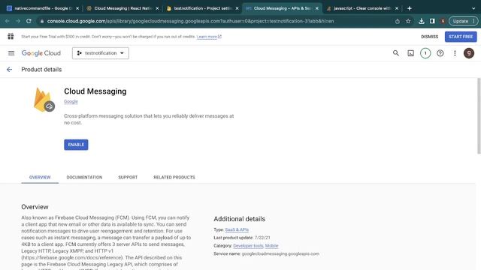Dismiss the free trial banner
Image resolution: width=481 pixels, height=270 pixels.
(x=429, y=37)
